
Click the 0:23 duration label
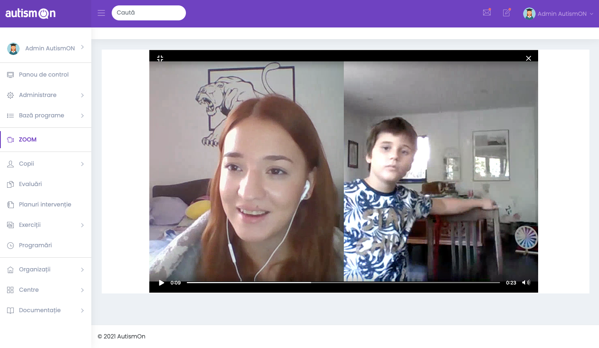pos(511,283)
